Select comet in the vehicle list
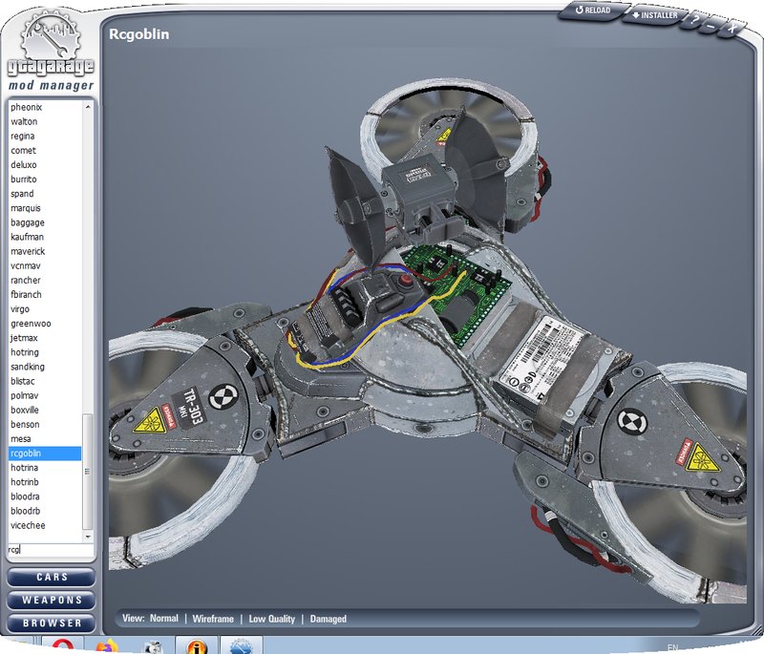Image resolution: width=764 pixels, height=654 pixels. click(45, 151)
